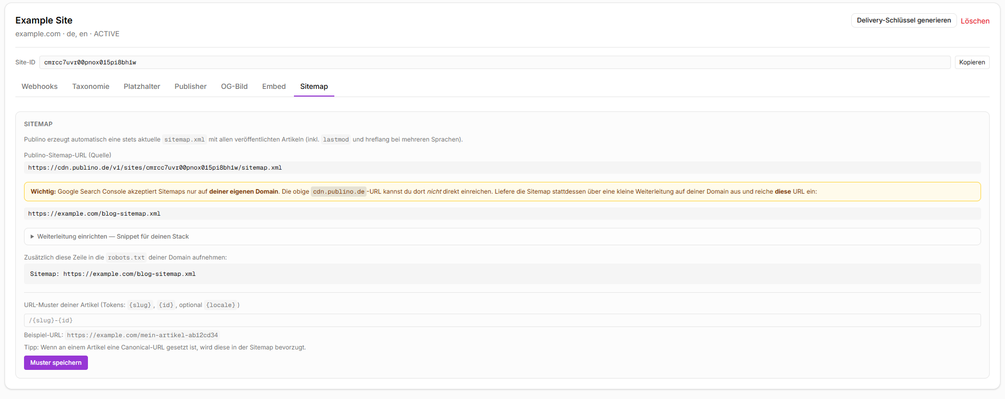
Task: Click example.com · de, en · ACTIVE status line
Action: [67, 34]
